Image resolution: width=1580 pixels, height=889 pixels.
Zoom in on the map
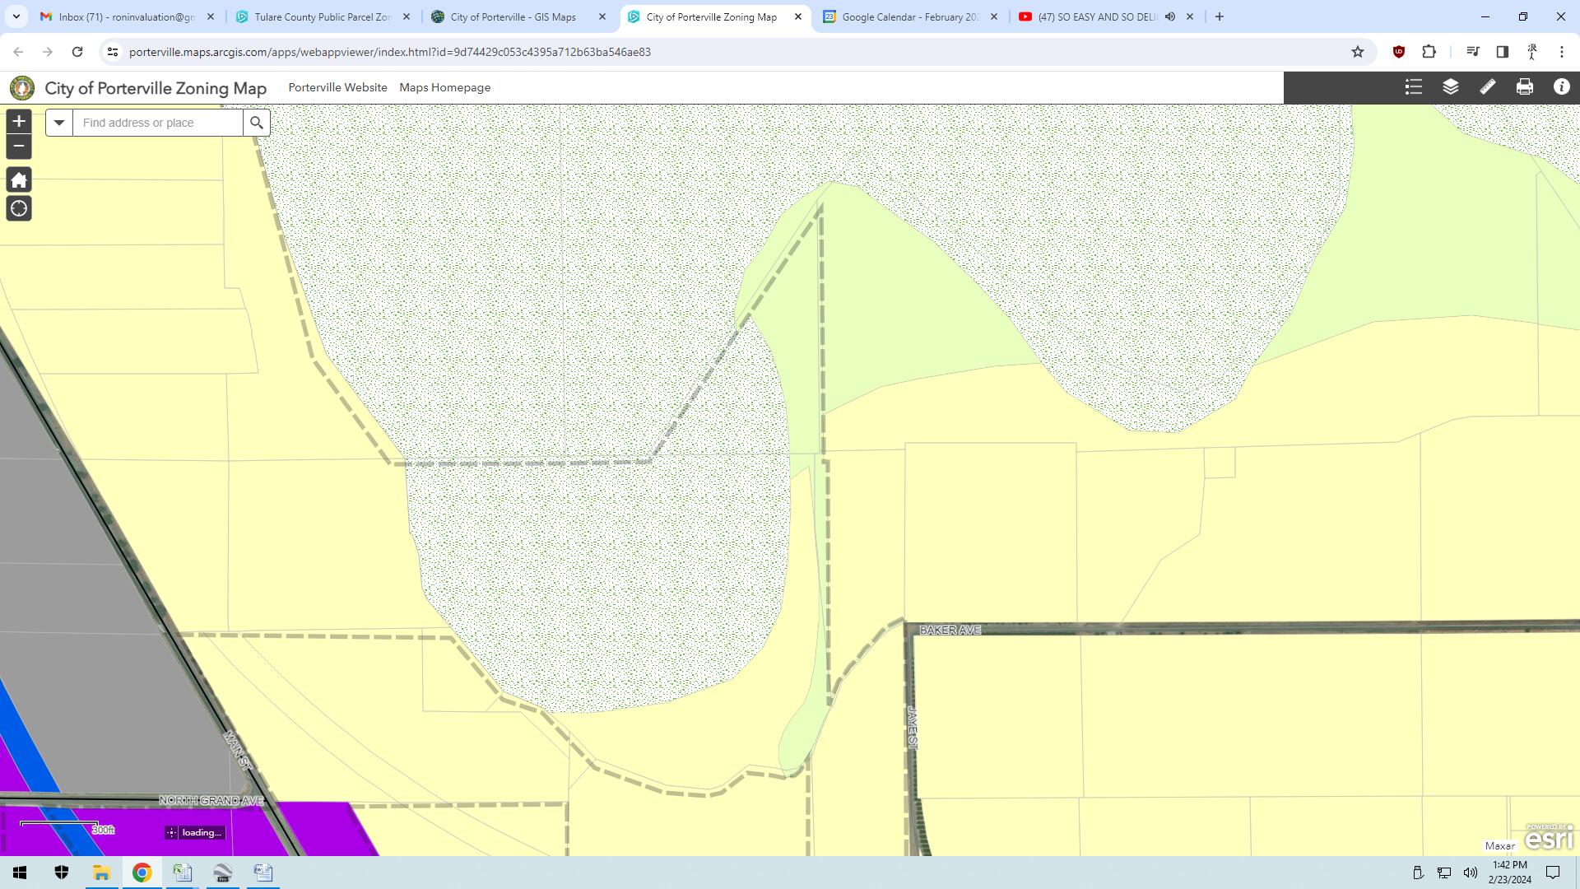[x=18, y=122]
